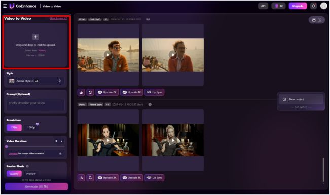
Task: Open the API tab in top bar
Action: point(263,6)
